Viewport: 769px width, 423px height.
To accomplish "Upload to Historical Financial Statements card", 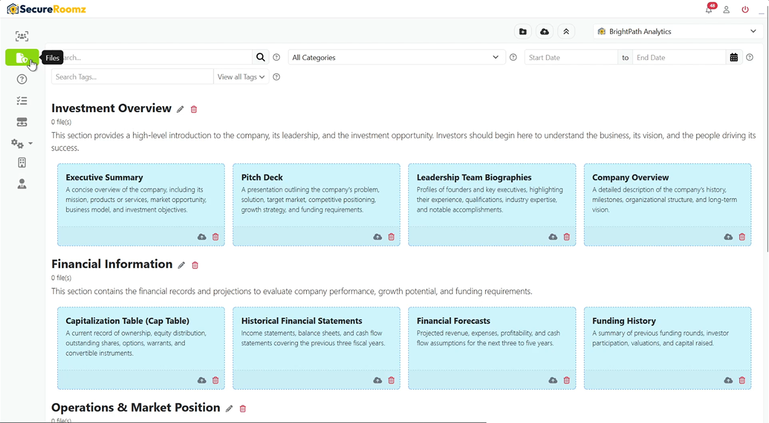I will click(x=378, y=380).
